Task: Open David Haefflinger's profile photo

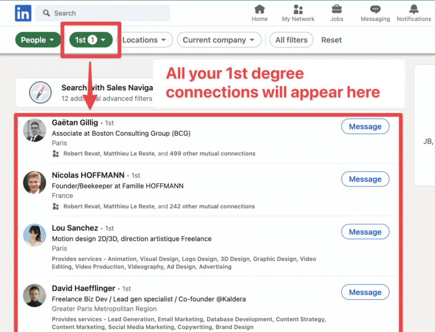Action: tap(35, 296)
